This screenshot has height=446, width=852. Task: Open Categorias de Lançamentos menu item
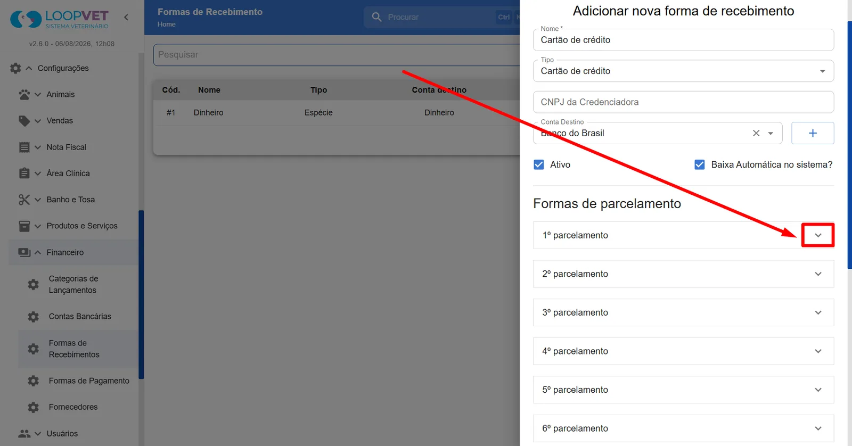(x=78, y=285)
